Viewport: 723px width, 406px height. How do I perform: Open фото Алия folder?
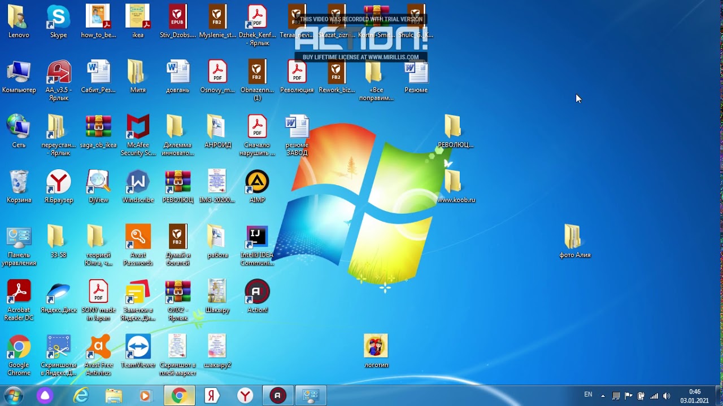click(574, 241)
